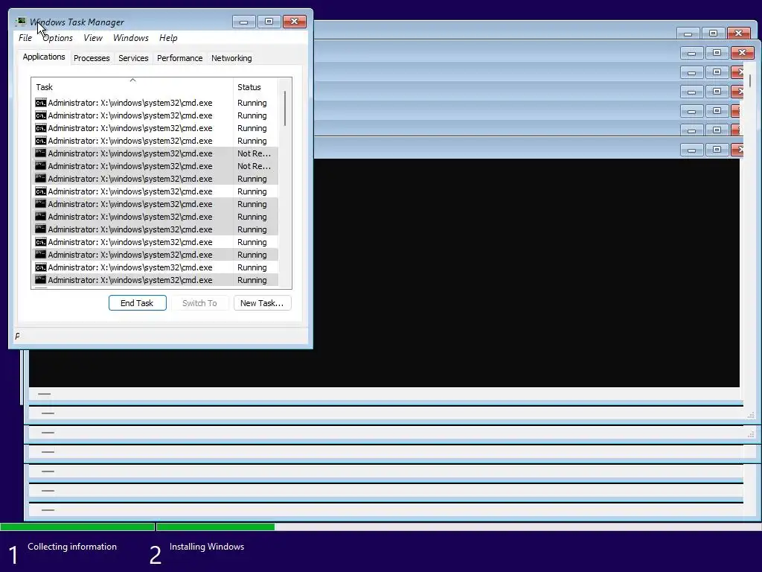This screenshot has height=572, width=762.
Task: Open the File menu
Action: [x=25, y=38]
